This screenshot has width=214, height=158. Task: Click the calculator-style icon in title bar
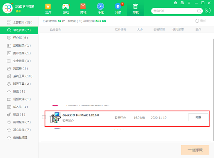[x=175, y=3]
